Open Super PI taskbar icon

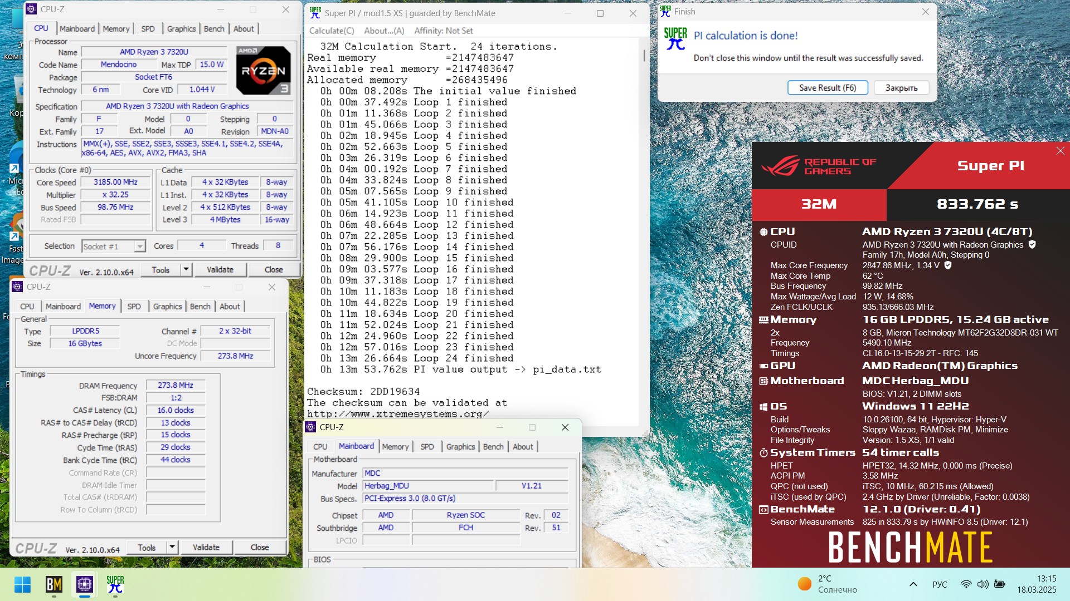(115, 584)
